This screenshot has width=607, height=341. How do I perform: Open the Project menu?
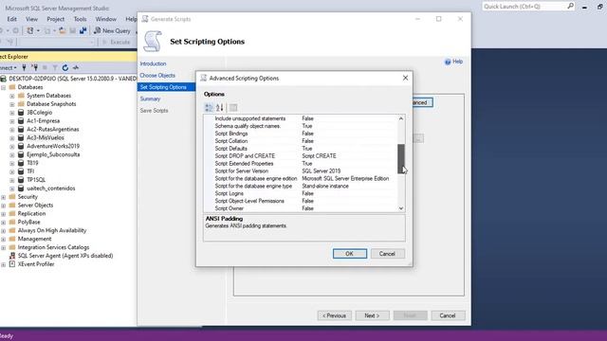[55, 19]
